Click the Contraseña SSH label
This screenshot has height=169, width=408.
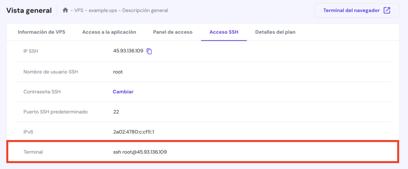42,92
